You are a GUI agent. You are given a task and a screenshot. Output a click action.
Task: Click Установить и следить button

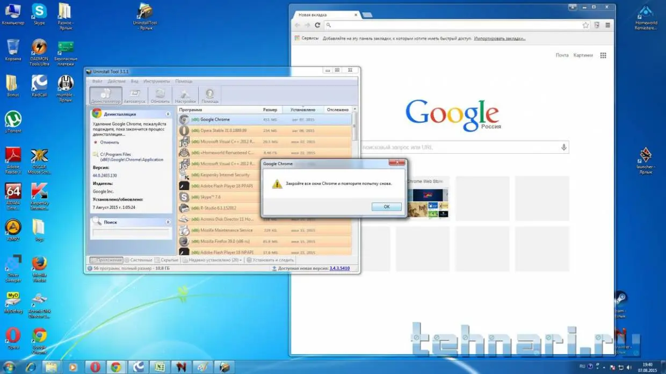pos(270,260)
